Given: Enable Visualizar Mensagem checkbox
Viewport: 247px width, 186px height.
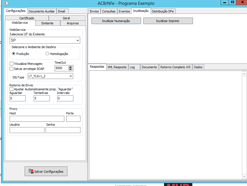Looking at the screenshot, I should pyautogui.click(x=11, y=64).
